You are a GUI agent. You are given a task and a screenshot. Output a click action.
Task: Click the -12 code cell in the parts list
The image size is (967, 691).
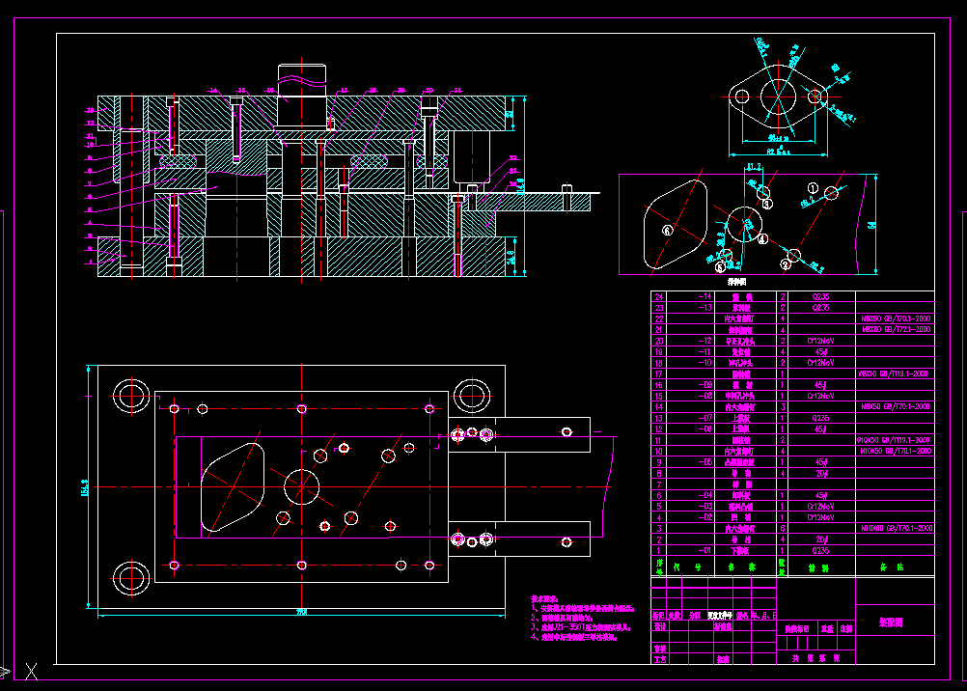click(x=705, y=341)
